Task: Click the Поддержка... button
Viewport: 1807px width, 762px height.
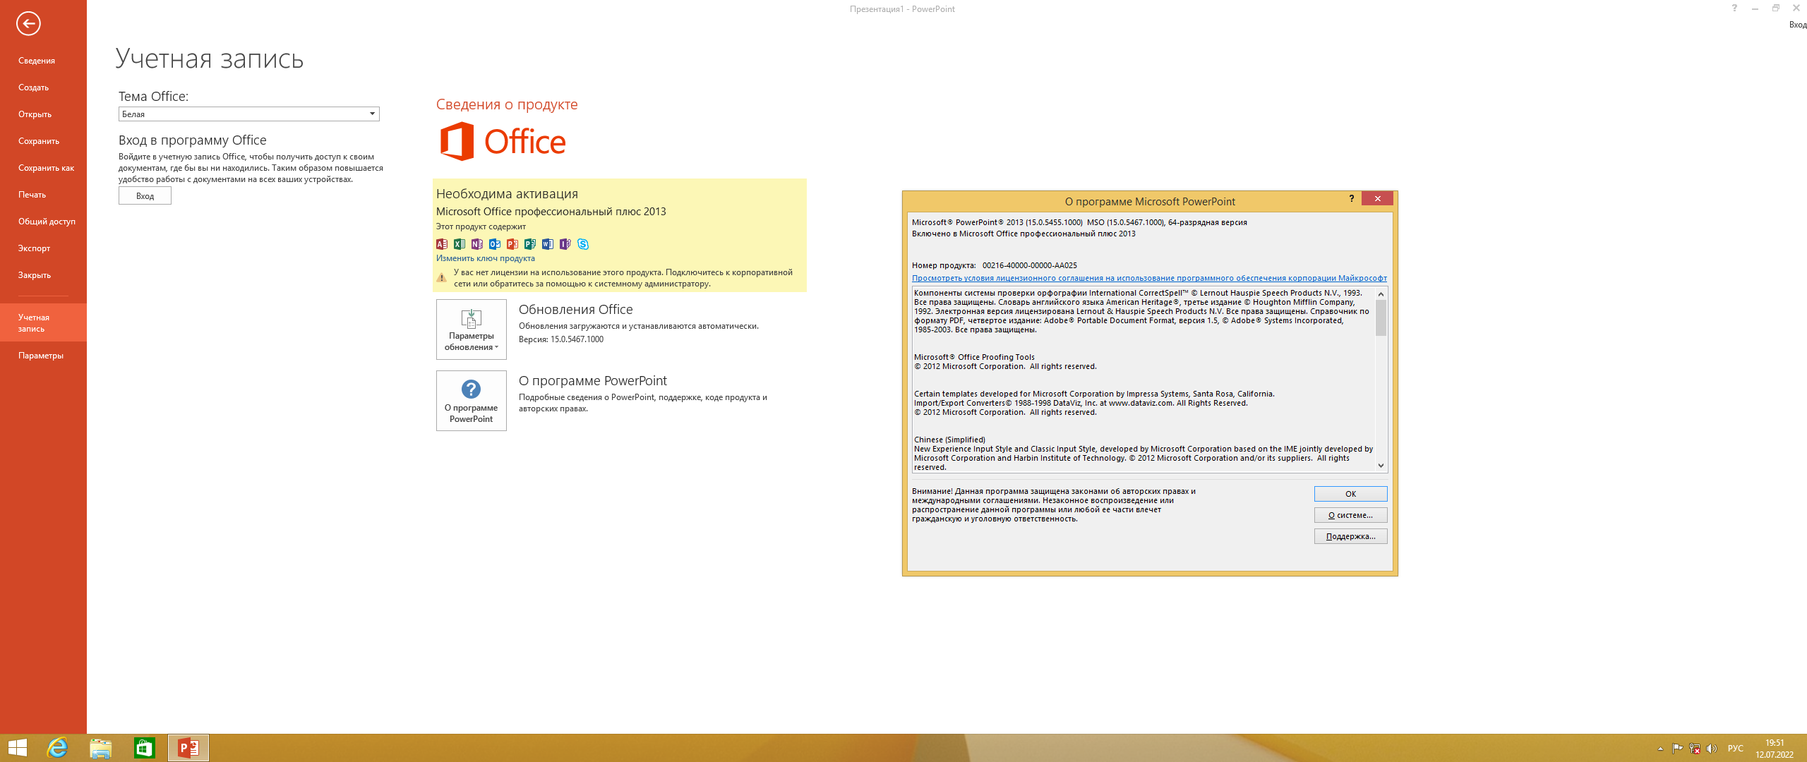Action: click(1350, 536)
